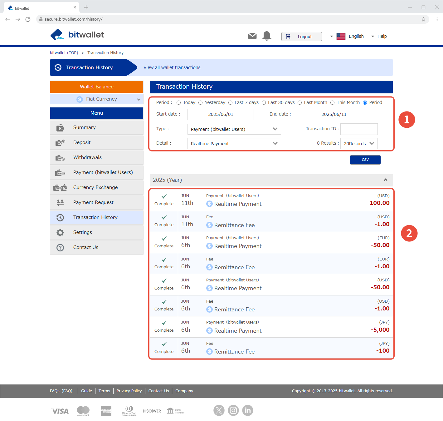Bookmark this page with the star icon
Viewport: 443px width, 421px height.
(423, 19)
